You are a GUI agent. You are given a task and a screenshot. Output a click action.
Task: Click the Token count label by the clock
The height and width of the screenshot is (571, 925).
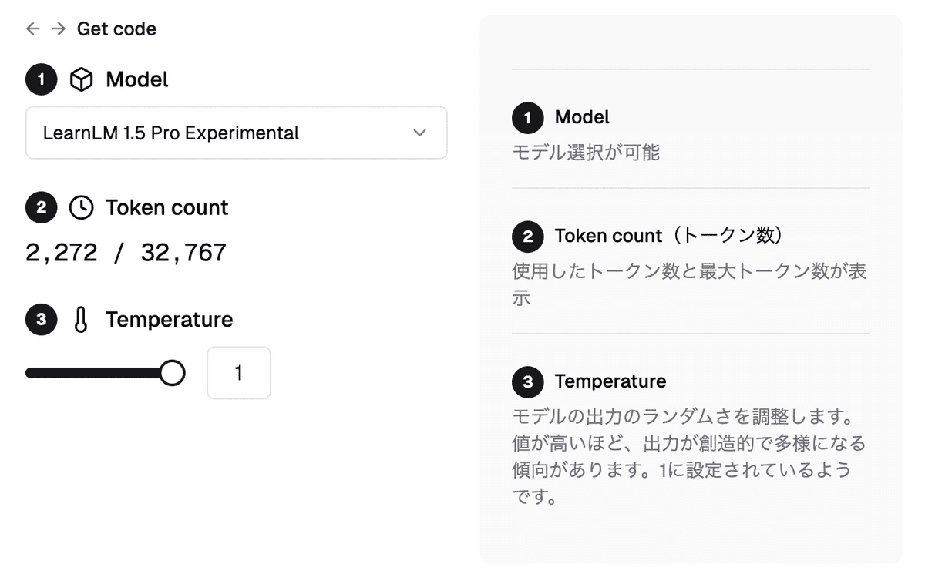click(x=167, y=207)
